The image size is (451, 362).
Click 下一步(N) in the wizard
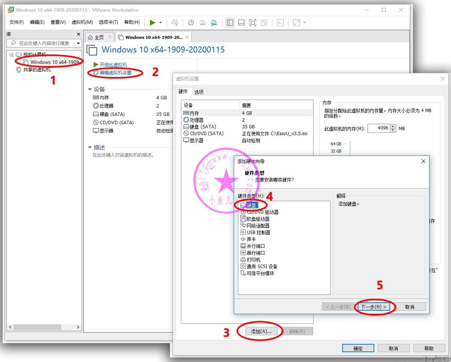374,307
